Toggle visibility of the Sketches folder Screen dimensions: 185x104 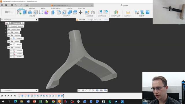click(9, 47)
